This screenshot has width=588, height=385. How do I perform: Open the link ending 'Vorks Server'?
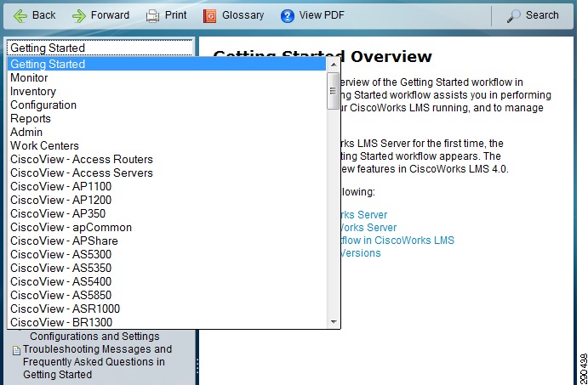tap(368, 227)
